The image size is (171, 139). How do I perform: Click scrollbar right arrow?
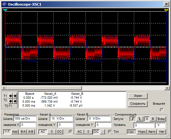167,88
